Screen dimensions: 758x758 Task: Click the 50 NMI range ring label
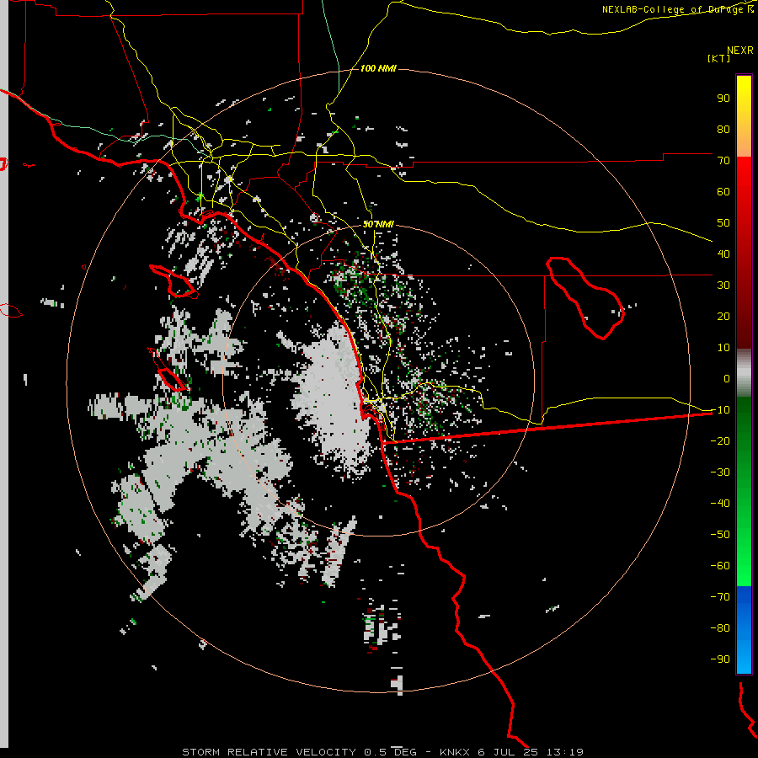378,224
